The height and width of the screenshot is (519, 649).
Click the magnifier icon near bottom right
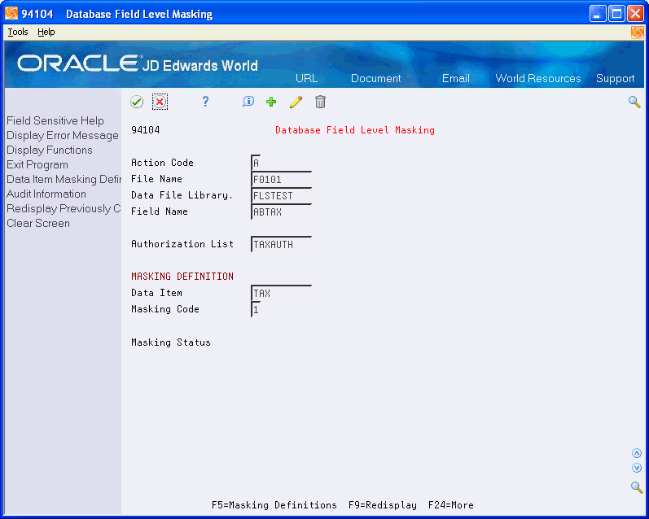point(637,487)
